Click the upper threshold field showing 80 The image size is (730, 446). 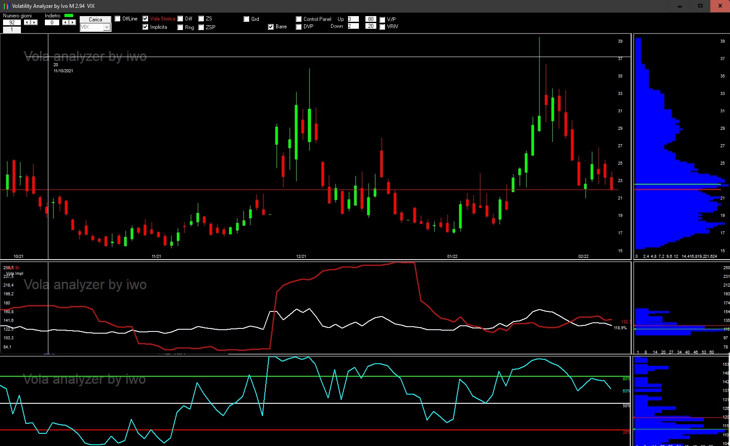[370, 19]
